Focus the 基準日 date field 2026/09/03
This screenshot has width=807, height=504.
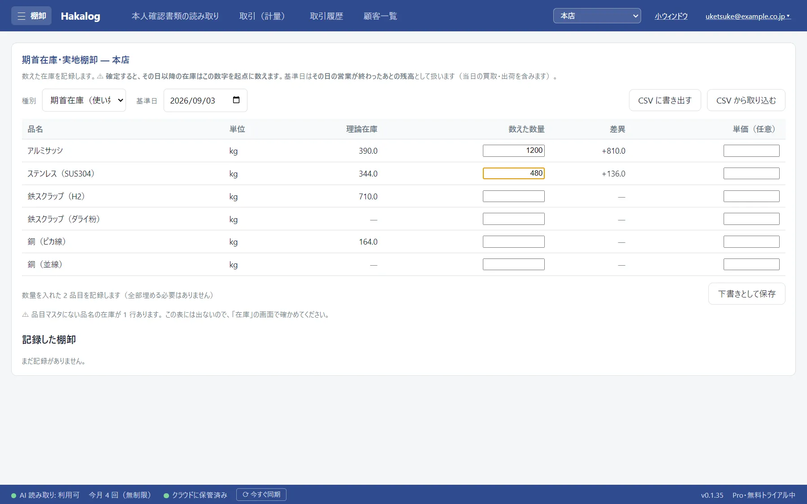pyautogui.click(x=205, y=100)
